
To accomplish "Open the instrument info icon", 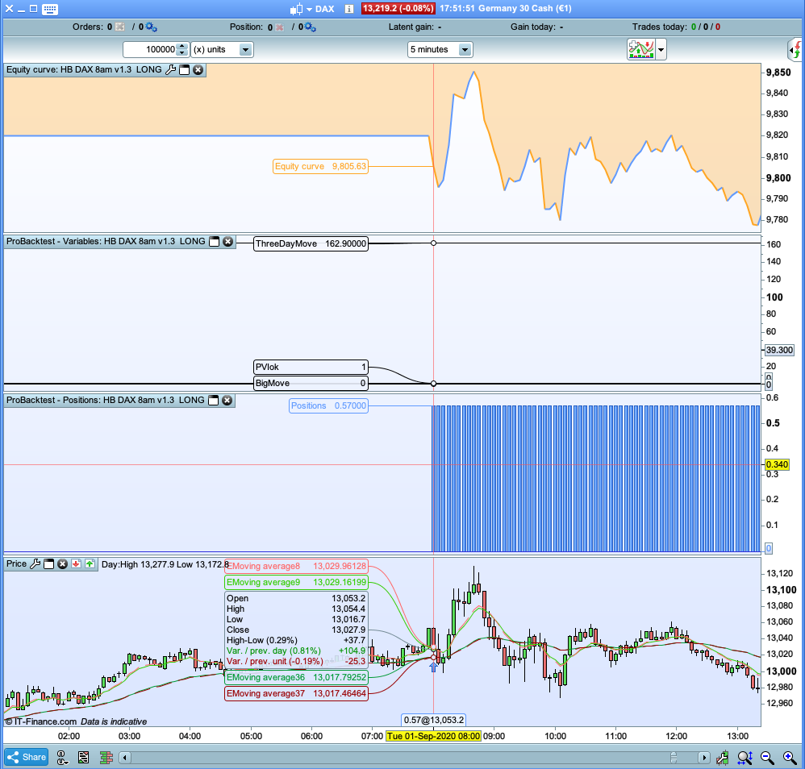I will (x=349, y=9).
